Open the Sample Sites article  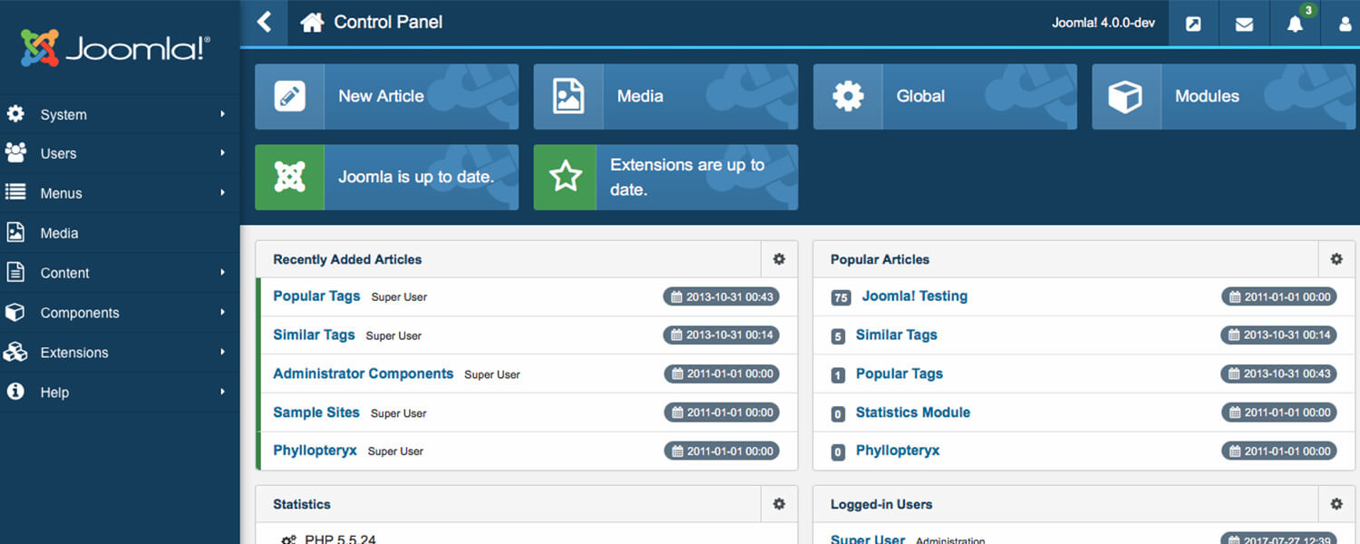[x=316, y=413]
